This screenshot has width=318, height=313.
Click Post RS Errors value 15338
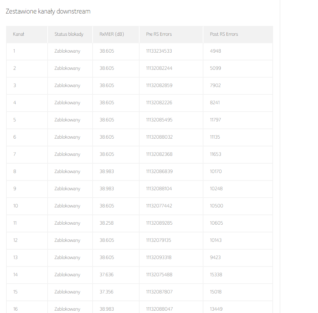coord(216,275)
